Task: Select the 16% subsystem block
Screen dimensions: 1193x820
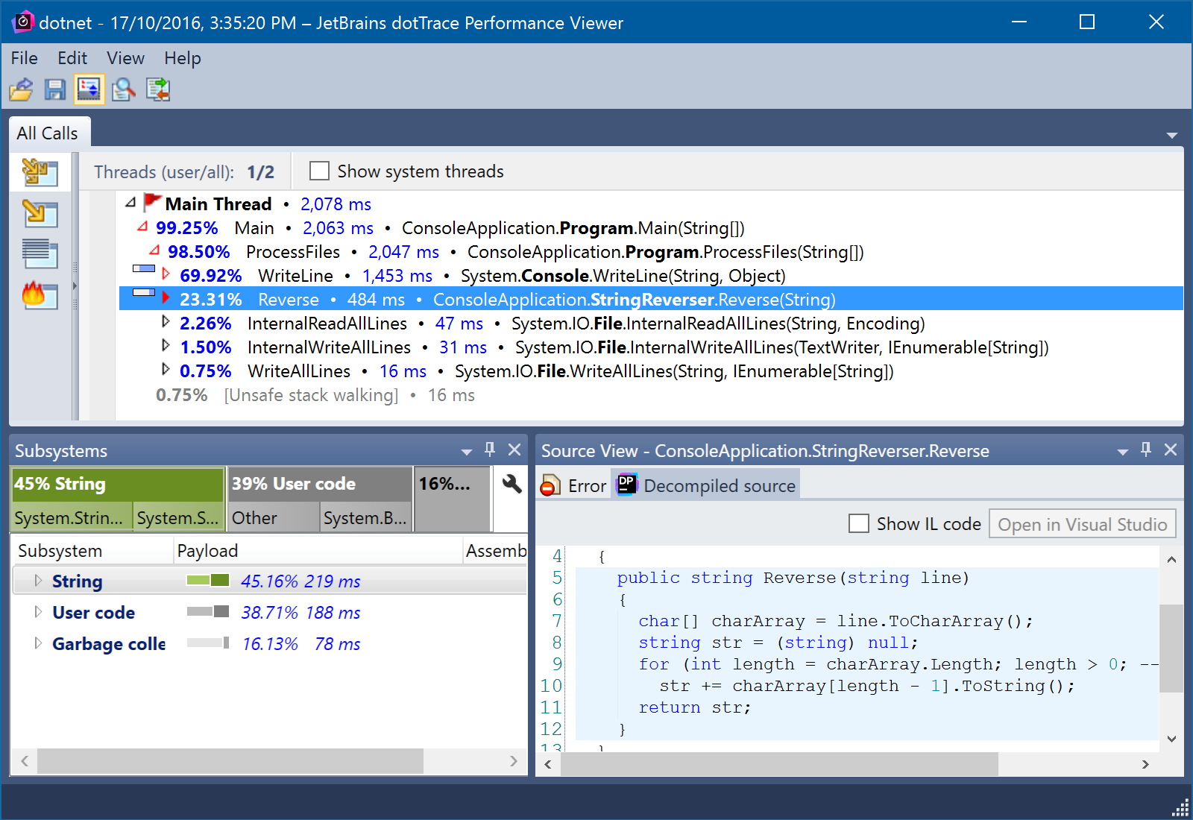Action: pyautogui.click(x=453, y=499)
